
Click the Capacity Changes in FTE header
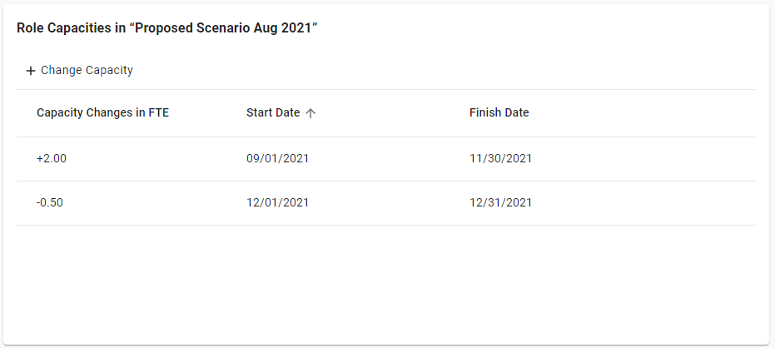point(102,113)
